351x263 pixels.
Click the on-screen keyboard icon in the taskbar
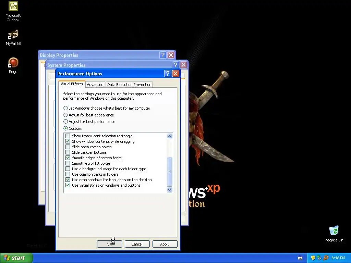point(300,258)
